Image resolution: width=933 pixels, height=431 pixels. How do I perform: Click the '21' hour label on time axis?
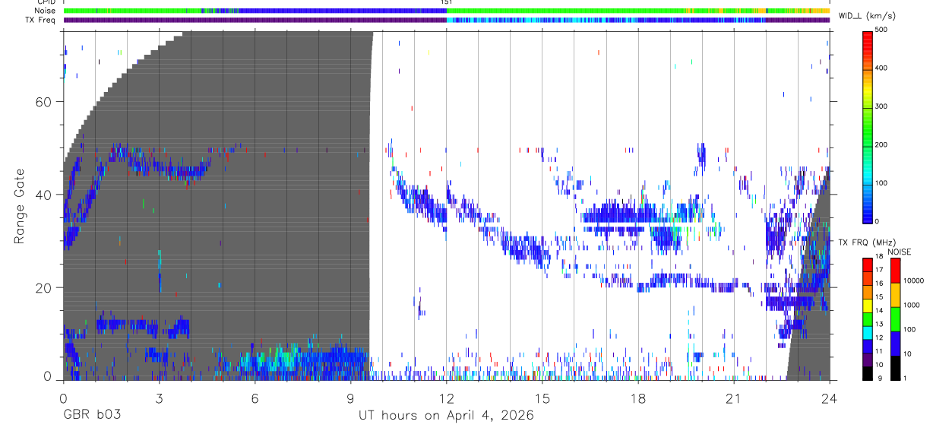(x=734, y=398)
